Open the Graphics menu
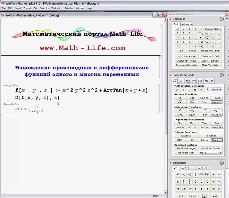 coord(44,8)
